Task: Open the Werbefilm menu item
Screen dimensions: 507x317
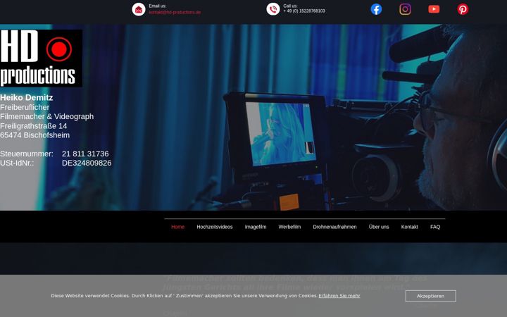Action: click(x=289, y=227)
